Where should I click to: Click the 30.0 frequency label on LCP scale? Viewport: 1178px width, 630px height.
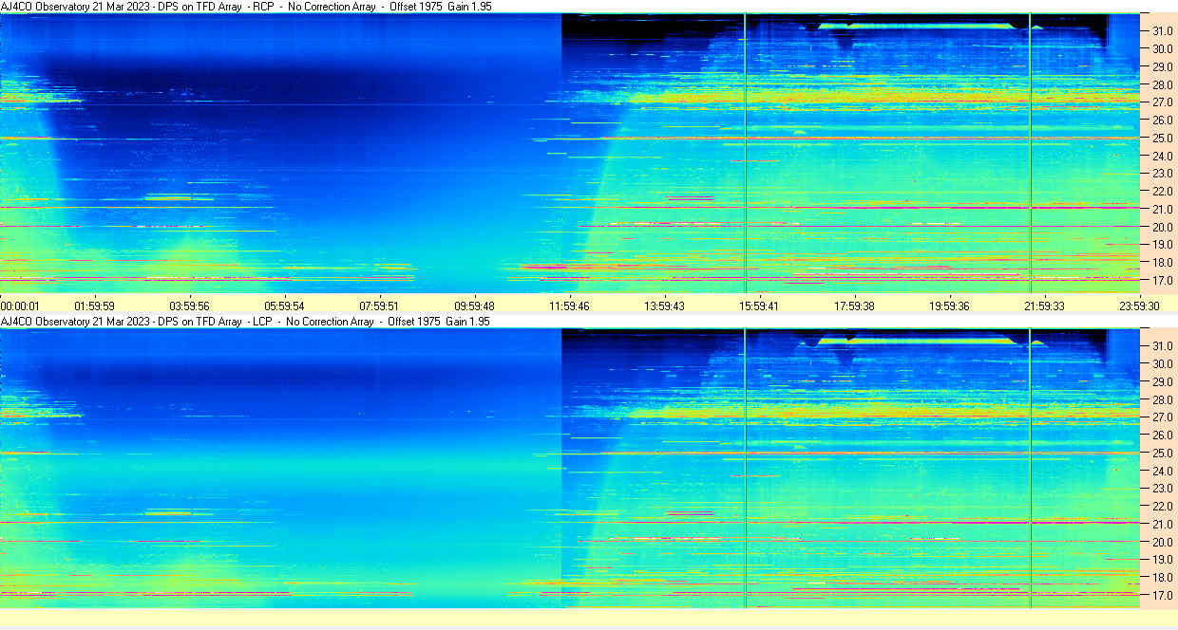(x=1163, y=363)
